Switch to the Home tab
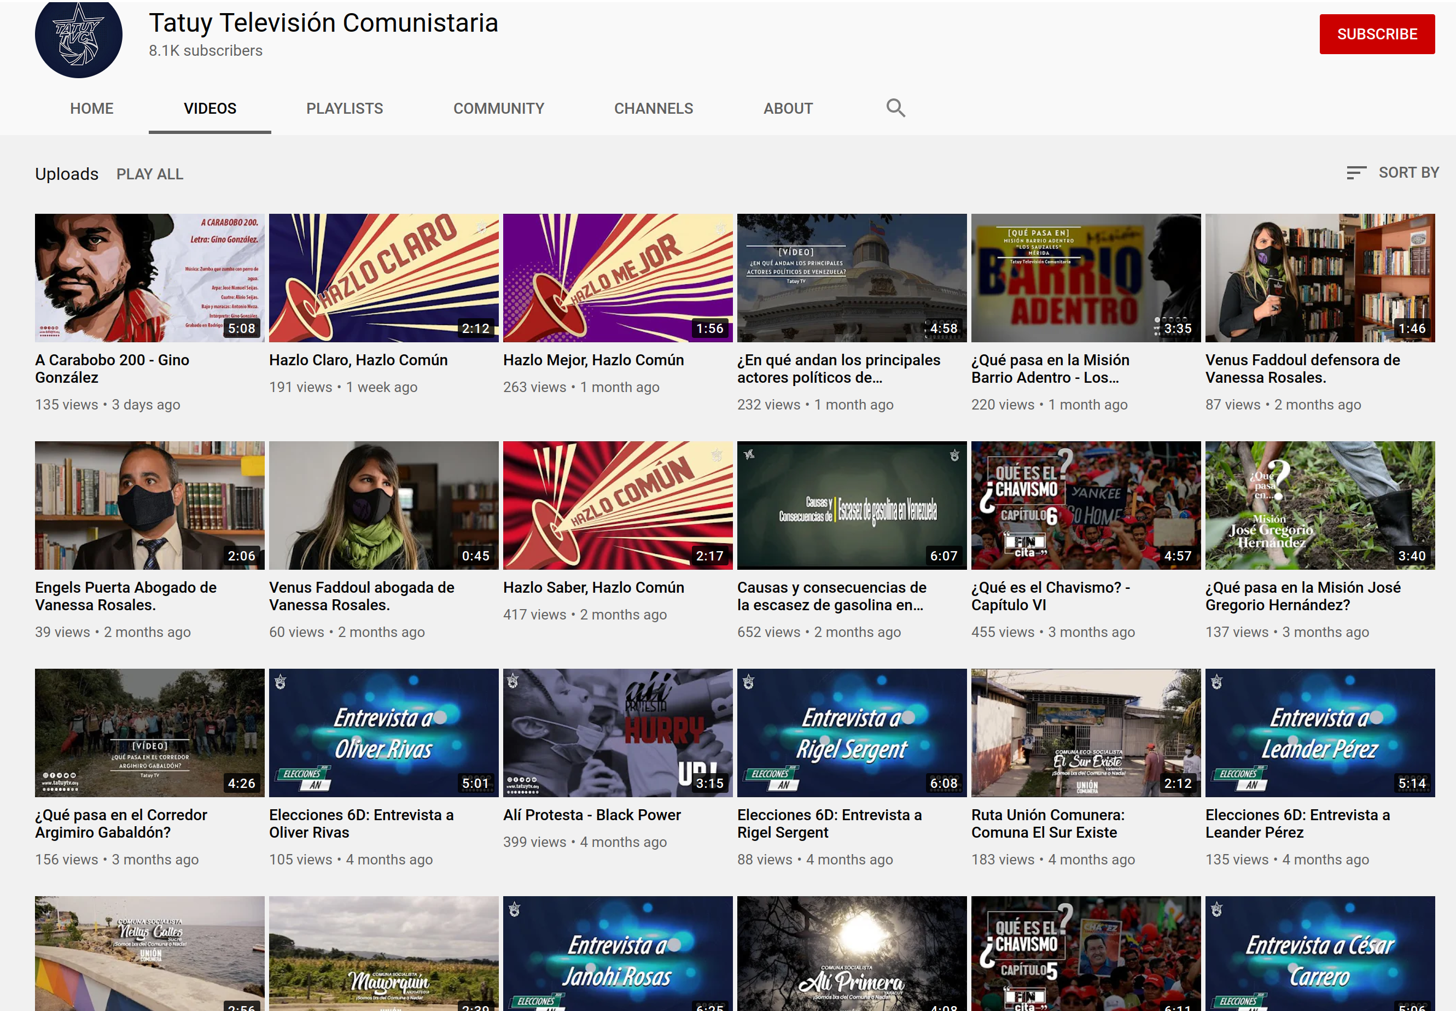The image size is (1456, 1011). [x=92, y=108]
